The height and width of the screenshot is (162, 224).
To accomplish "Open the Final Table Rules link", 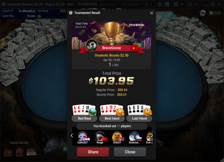I will point(131,4).
